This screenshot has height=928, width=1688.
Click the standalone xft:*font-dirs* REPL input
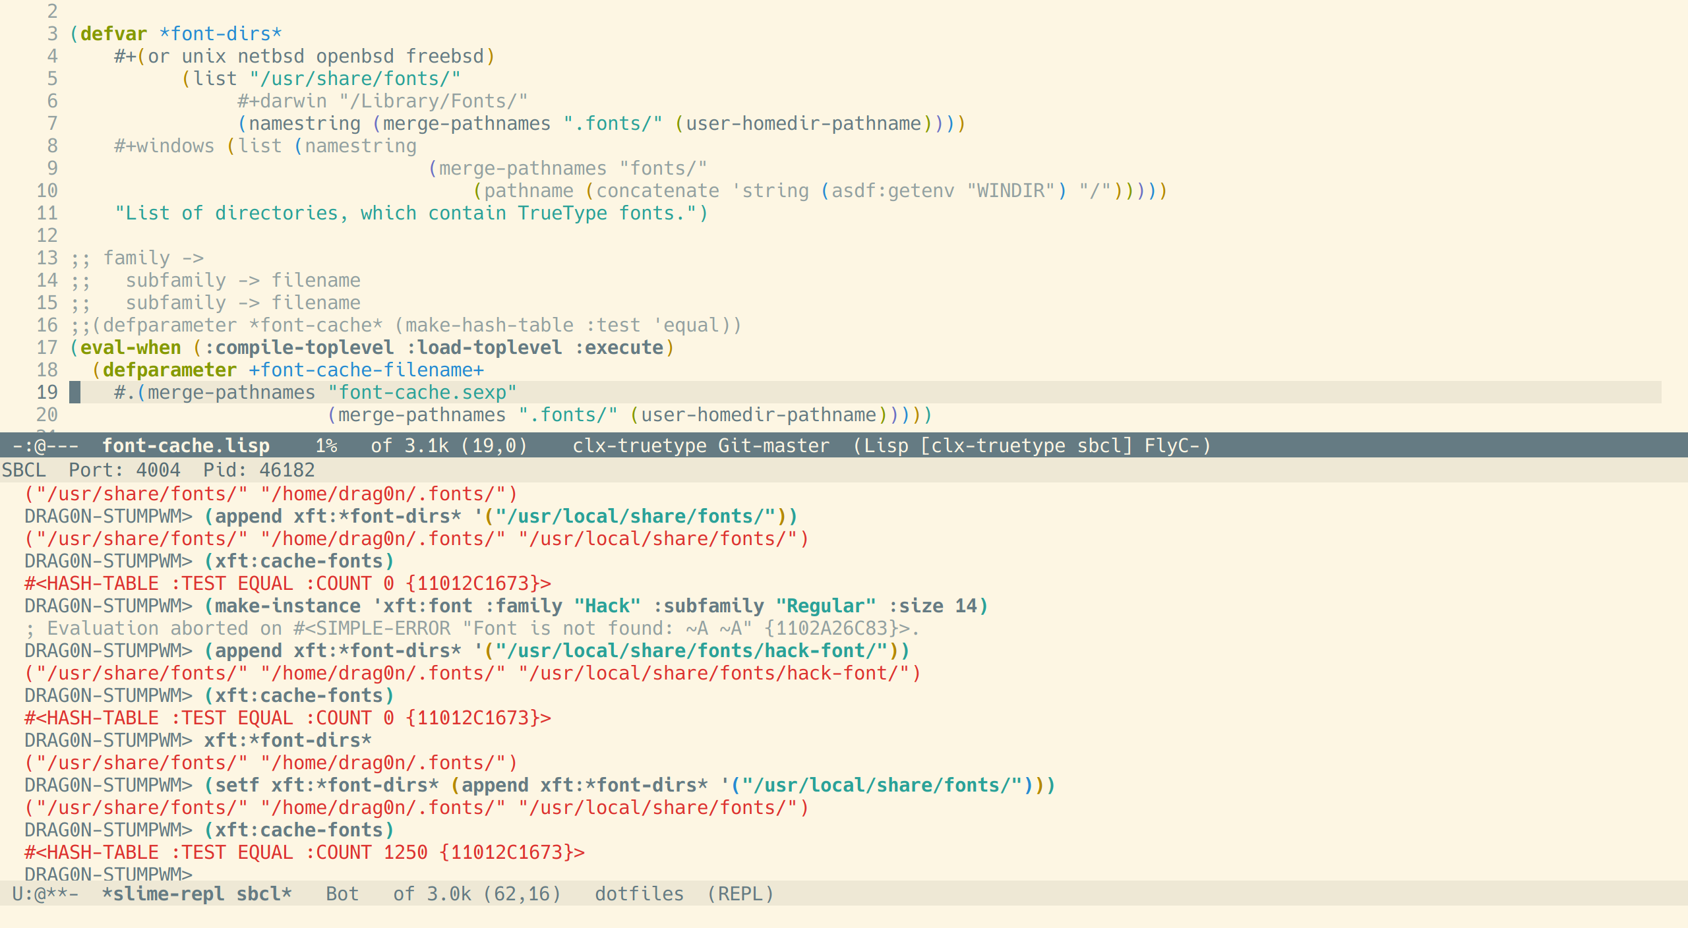[287, 740]
